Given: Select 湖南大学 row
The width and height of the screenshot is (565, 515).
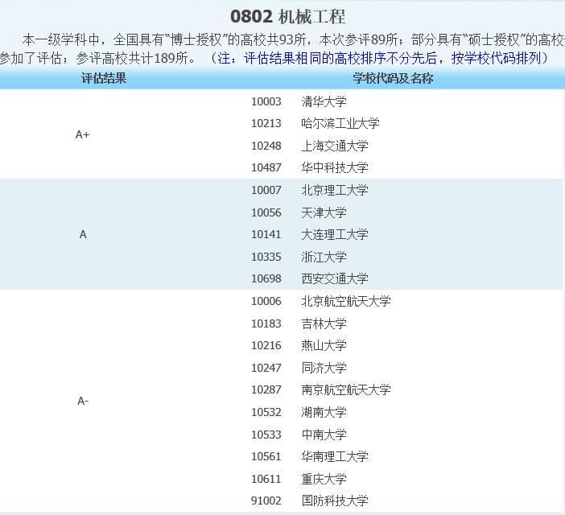Looking at the screenshot, I should tap(324, 412).
